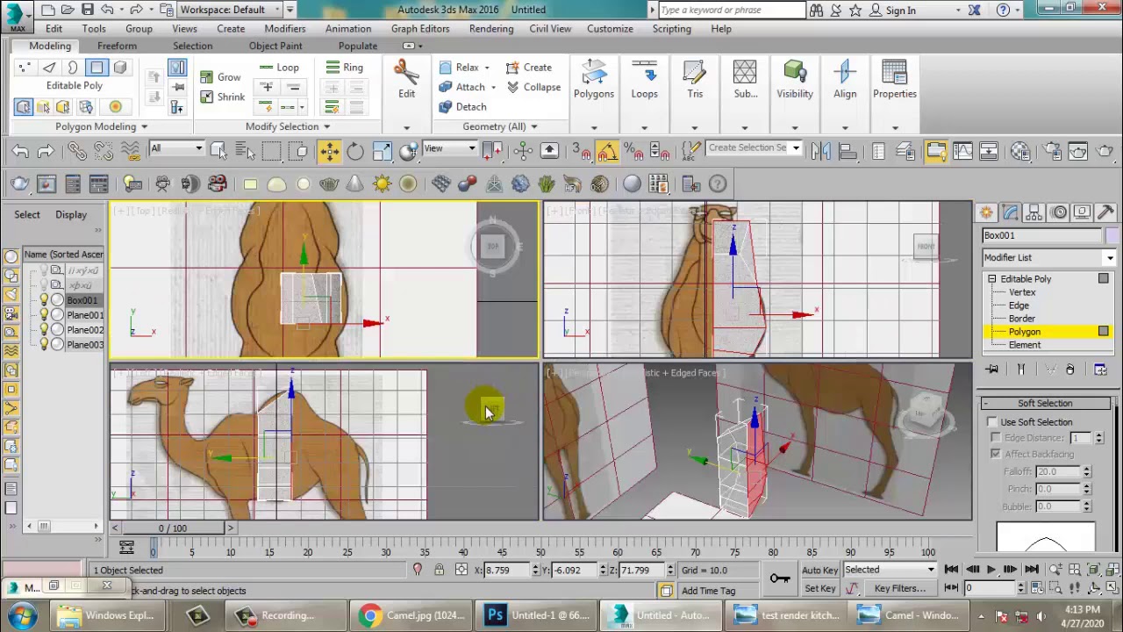1123x632 pixels.
Task: Toggle the Angle Snap button
Action: pyautogui.click(x=607, y=151)
